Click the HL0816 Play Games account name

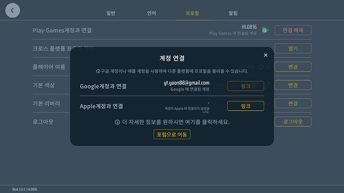pos(249,27)
